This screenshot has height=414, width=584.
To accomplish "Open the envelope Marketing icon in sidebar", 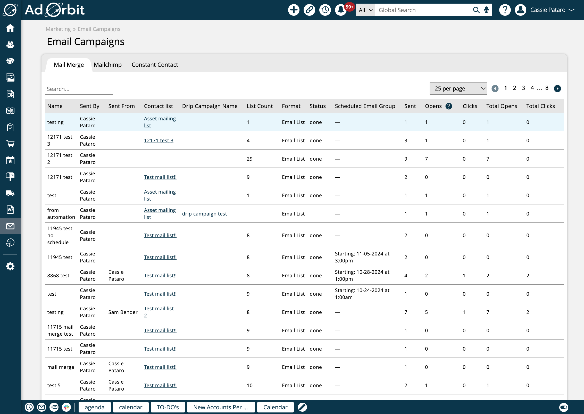I will pos(10,226).
